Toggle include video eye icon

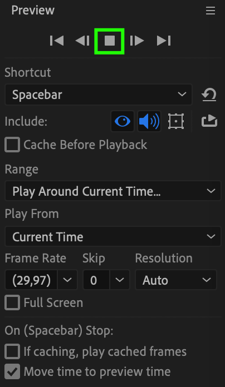(x=123, y=121)
